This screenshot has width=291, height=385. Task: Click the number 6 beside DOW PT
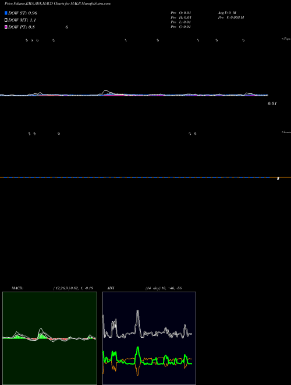coord(66,27)
